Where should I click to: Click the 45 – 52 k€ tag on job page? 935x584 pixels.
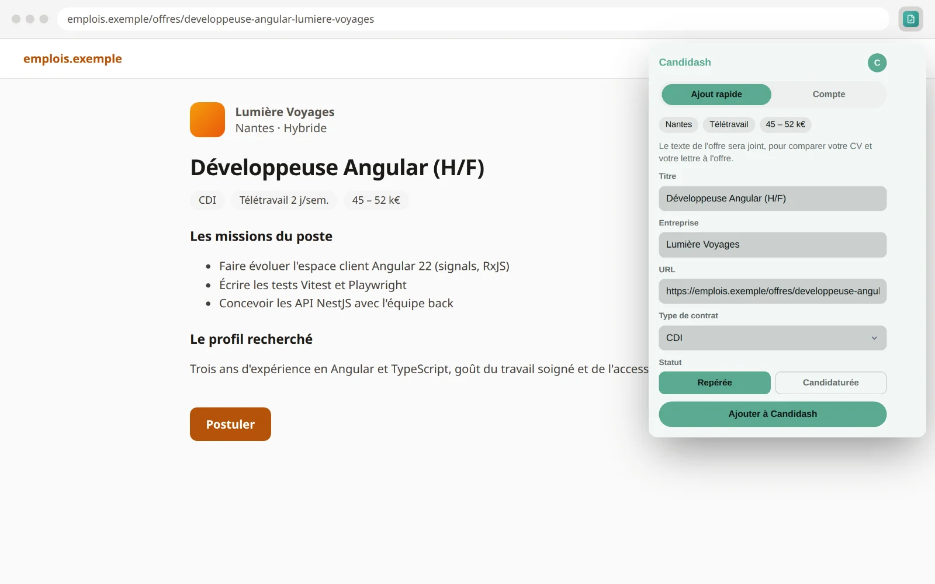[x=376, y=200]
